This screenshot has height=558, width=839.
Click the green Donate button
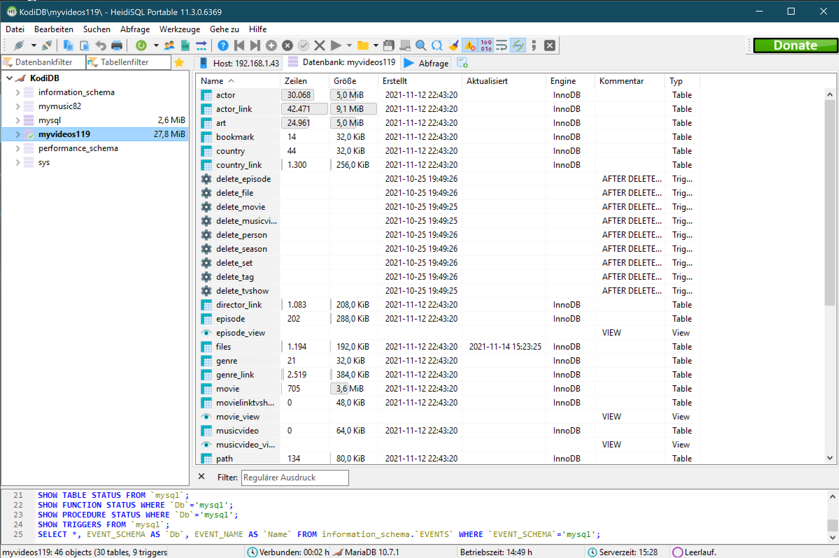(796, 45)
